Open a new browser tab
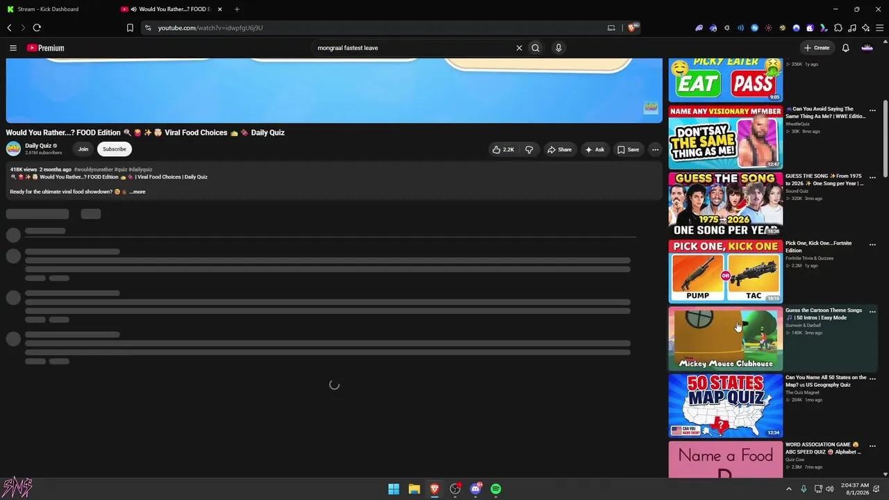 (237, 9)
